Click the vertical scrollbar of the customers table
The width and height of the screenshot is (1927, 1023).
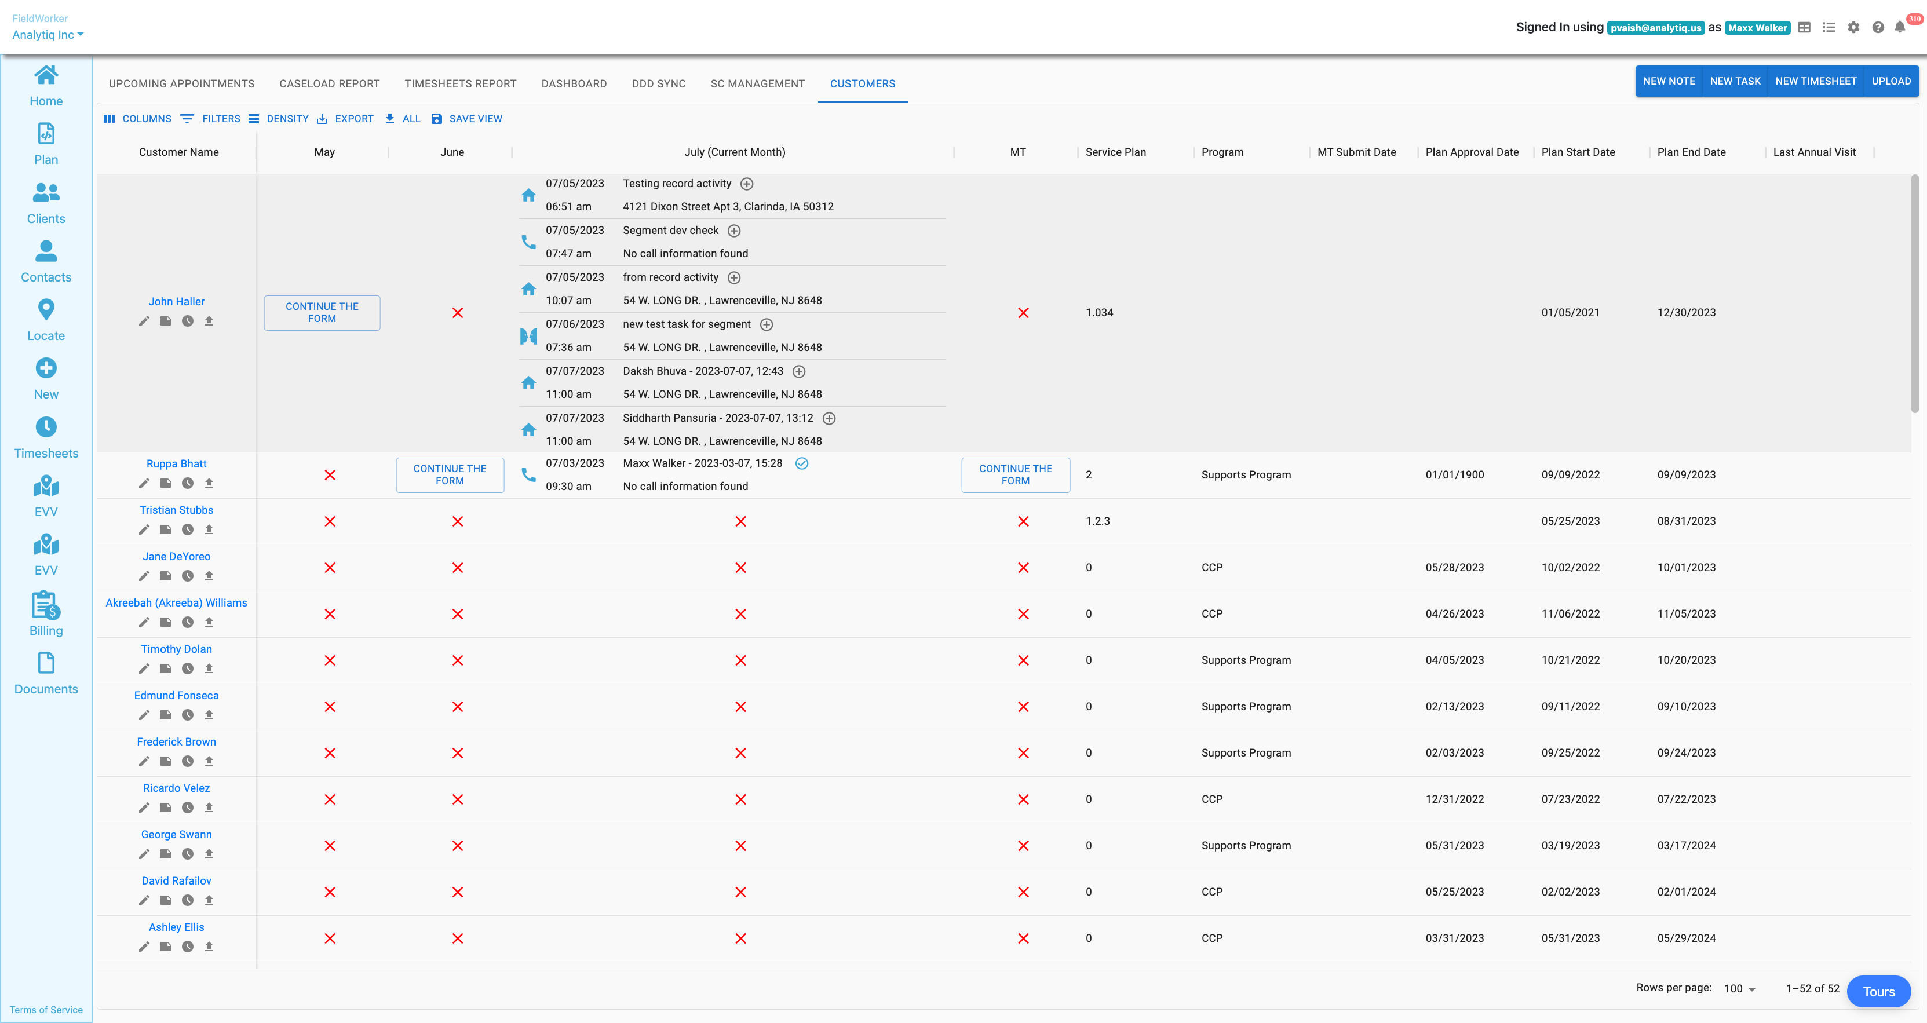coord(1914,293)
